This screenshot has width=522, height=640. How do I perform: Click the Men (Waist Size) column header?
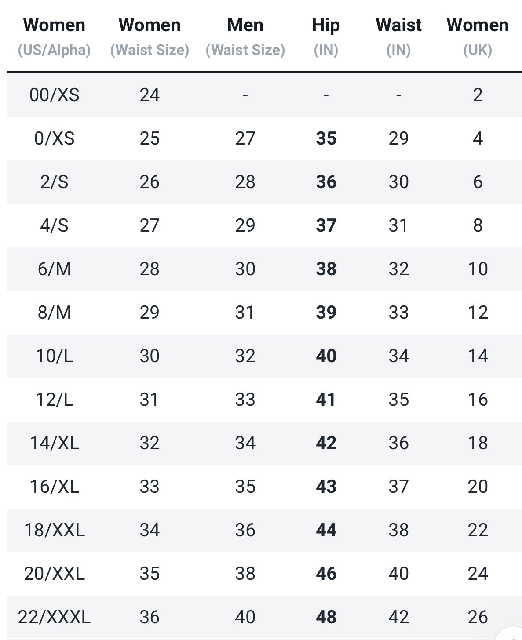pos(245,37)
